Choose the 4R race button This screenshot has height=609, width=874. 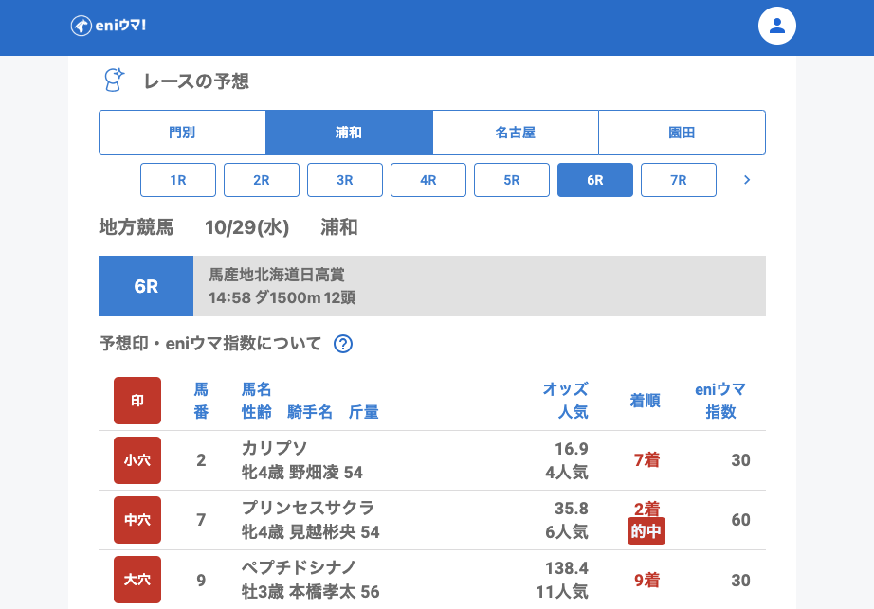click(428, 180)
